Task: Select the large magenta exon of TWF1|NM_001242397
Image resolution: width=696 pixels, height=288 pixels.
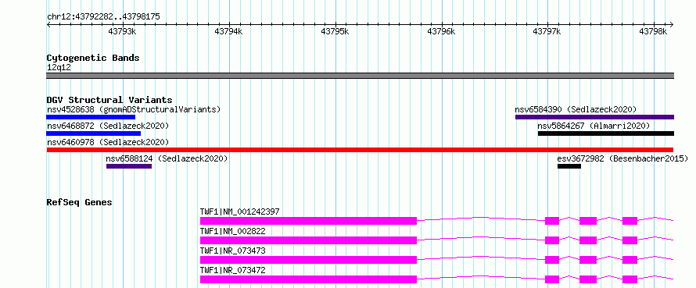Action: [x=308, y=221]
